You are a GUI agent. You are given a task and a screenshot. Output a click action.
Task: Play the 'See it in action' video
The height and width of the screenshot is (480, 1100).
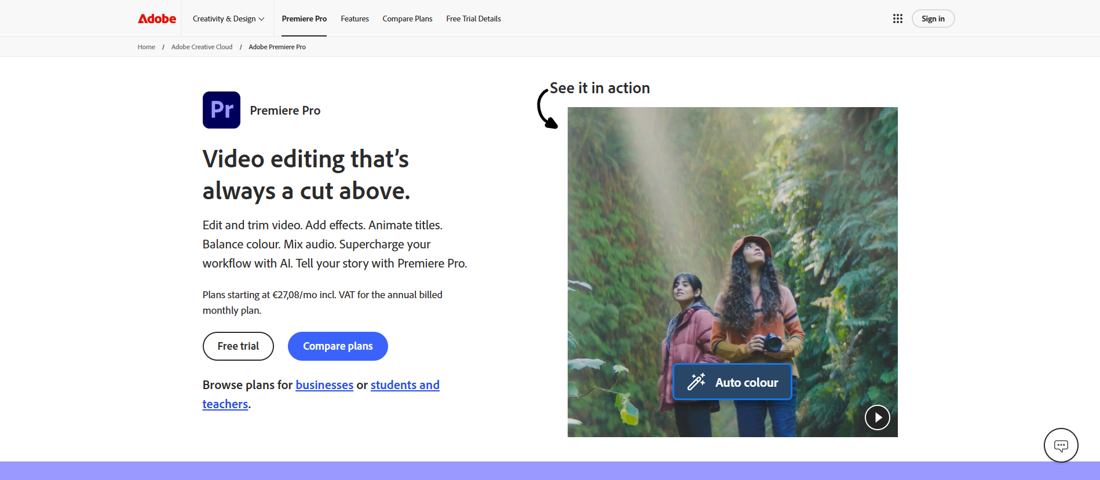coord(878,417)
